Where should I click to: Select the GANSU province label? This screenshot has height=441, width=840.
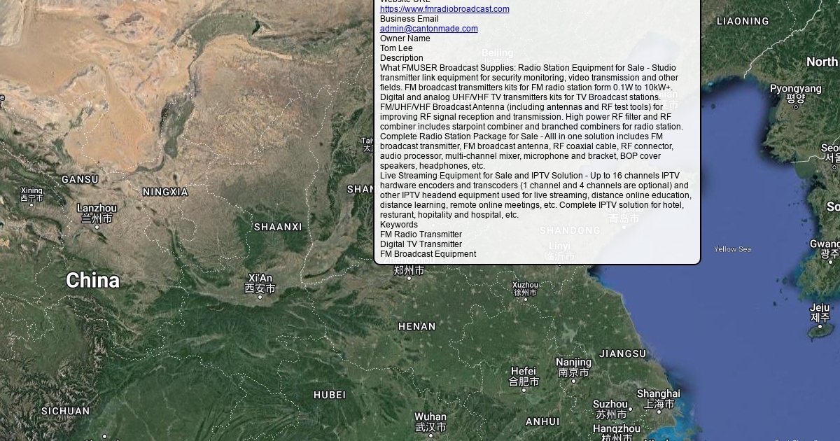click(80, 179)
